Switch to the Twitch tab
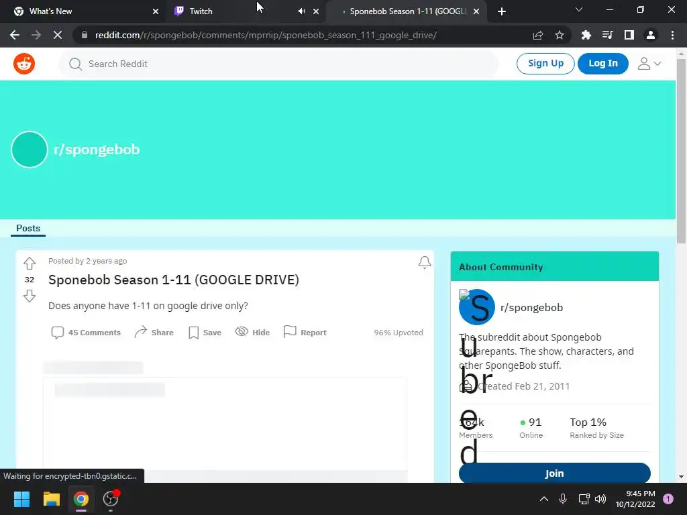The width and height of the screenshot is (687, 515). (x=237, y=11)
